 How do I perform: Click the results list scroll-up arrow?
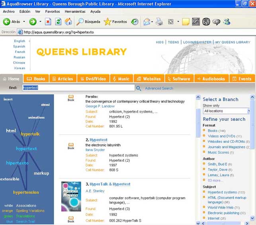click(198, 97)
